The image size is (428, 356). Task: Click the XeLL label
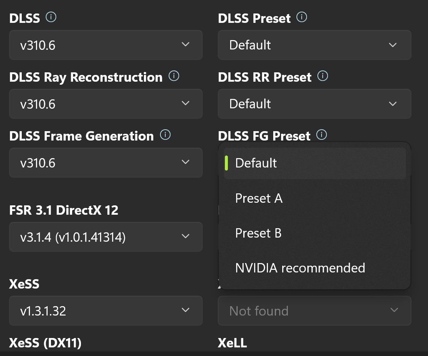click(x=232, y=343)
